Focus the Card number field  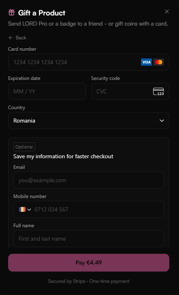point(89,62)
